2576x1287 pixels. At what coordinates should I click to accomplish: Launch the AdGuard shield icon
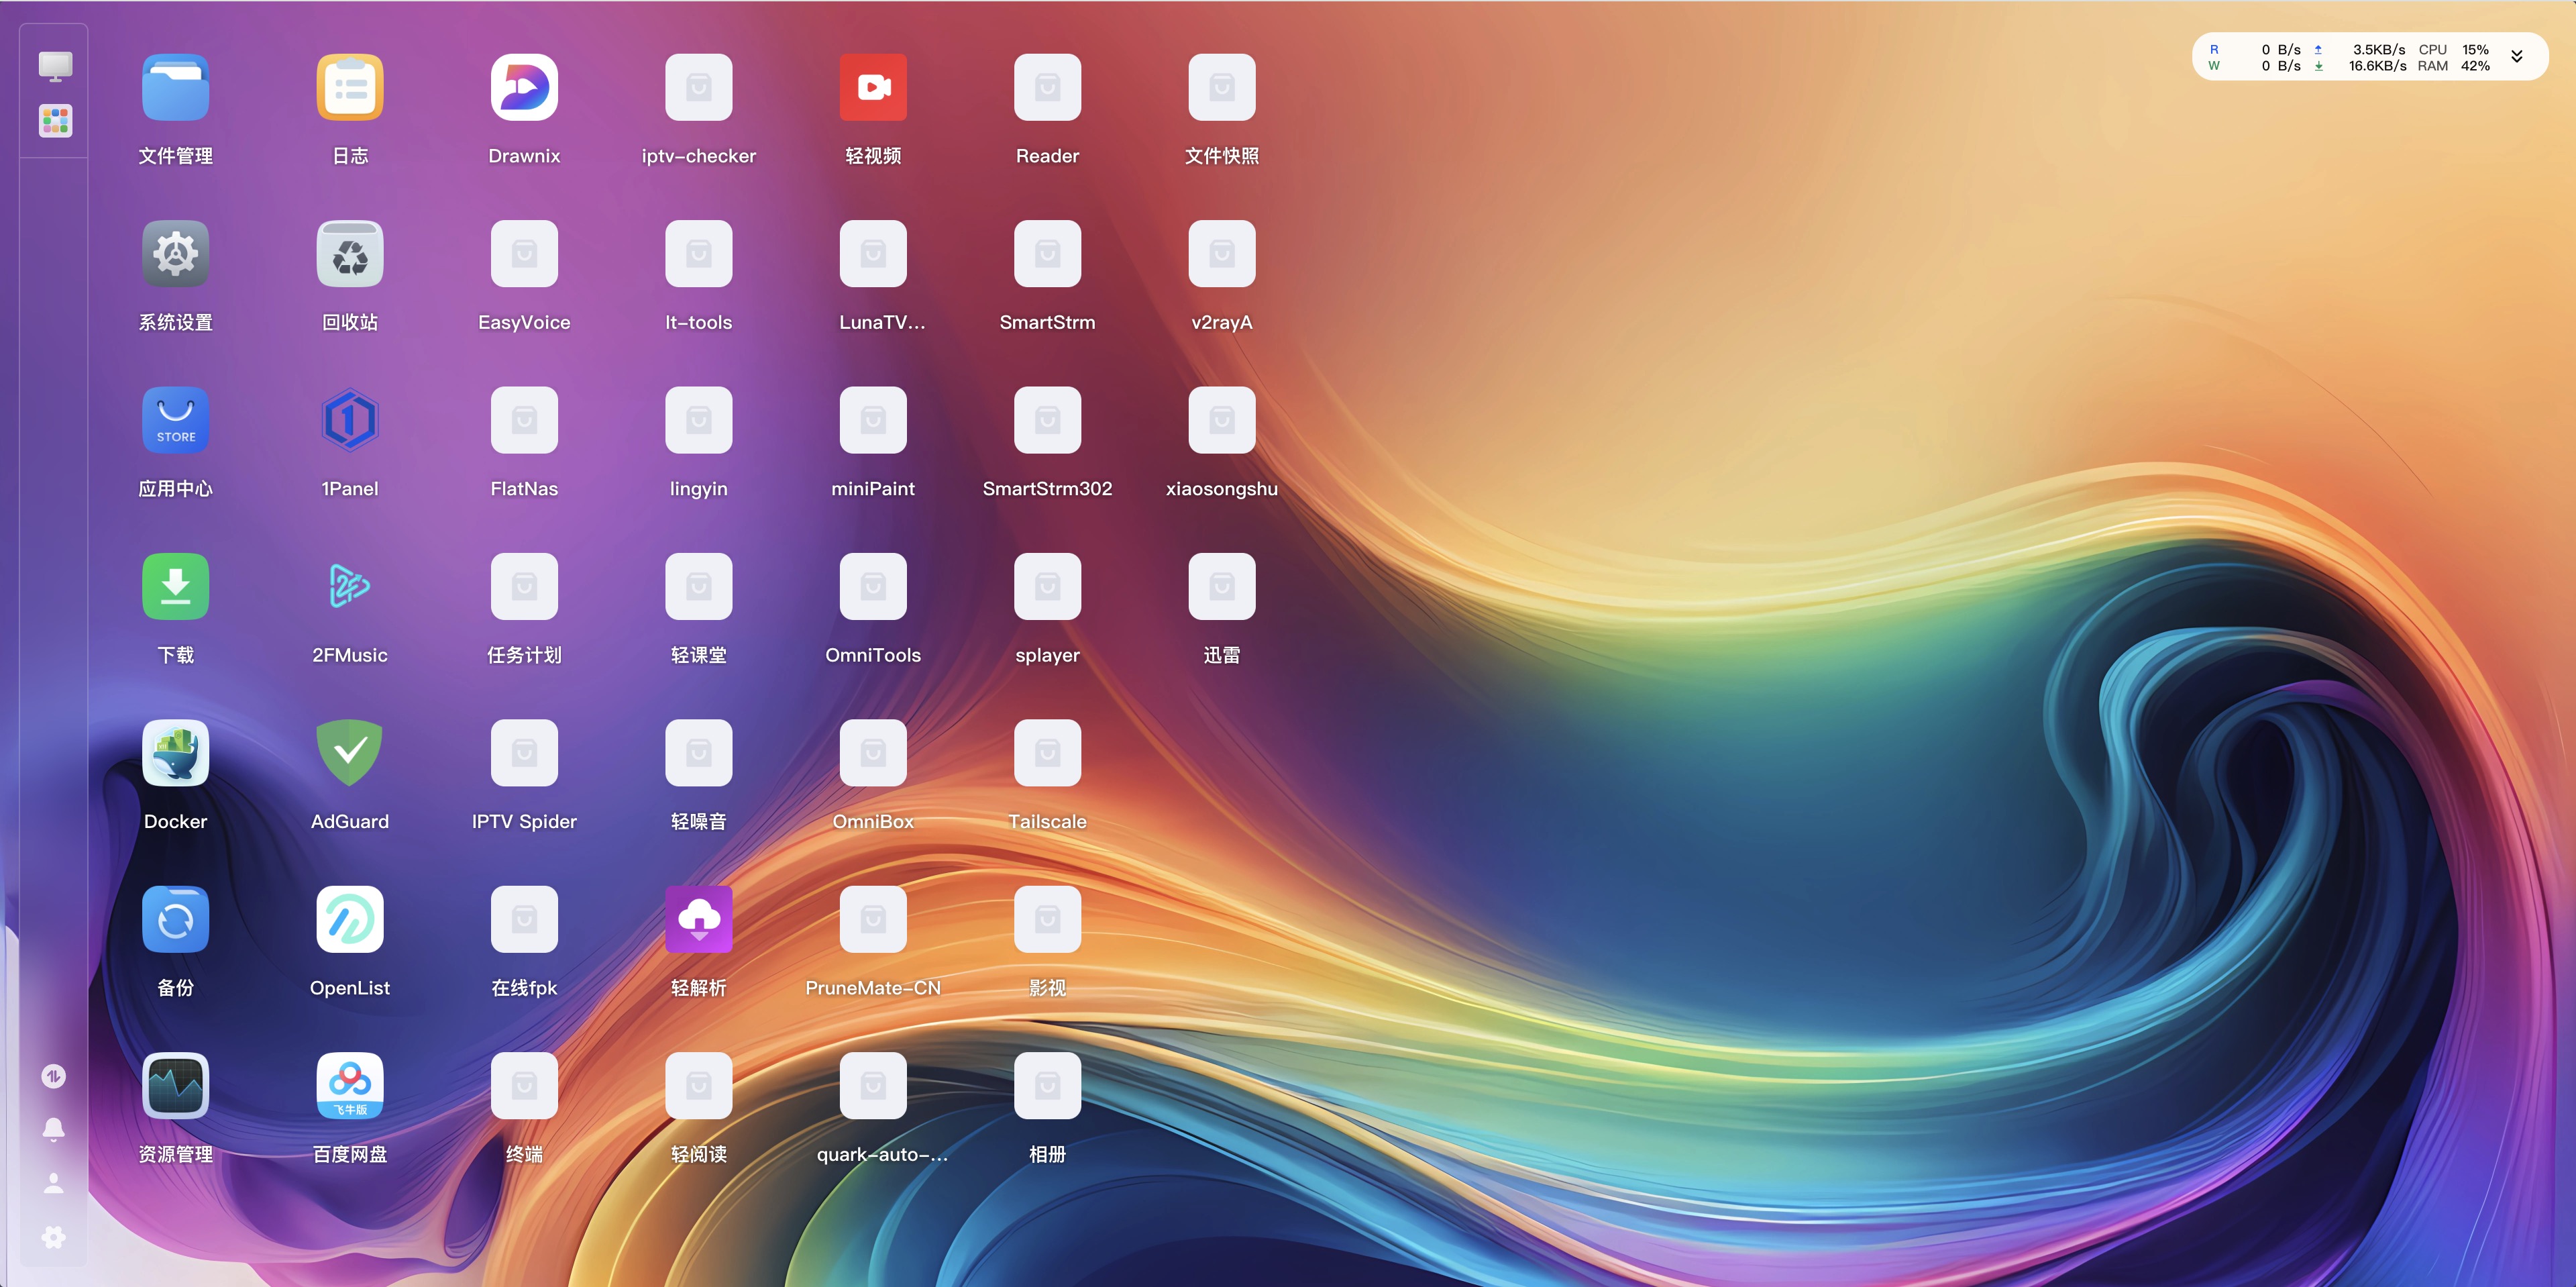350,753
